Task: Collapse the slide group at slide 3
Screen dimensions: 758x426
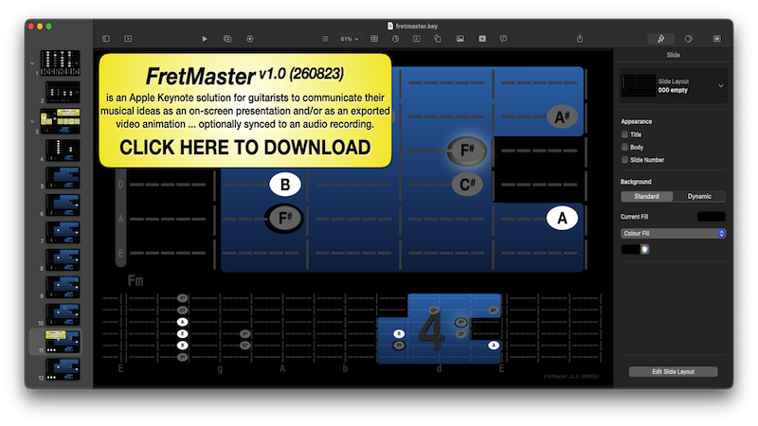Action: (x=32, y=121)
